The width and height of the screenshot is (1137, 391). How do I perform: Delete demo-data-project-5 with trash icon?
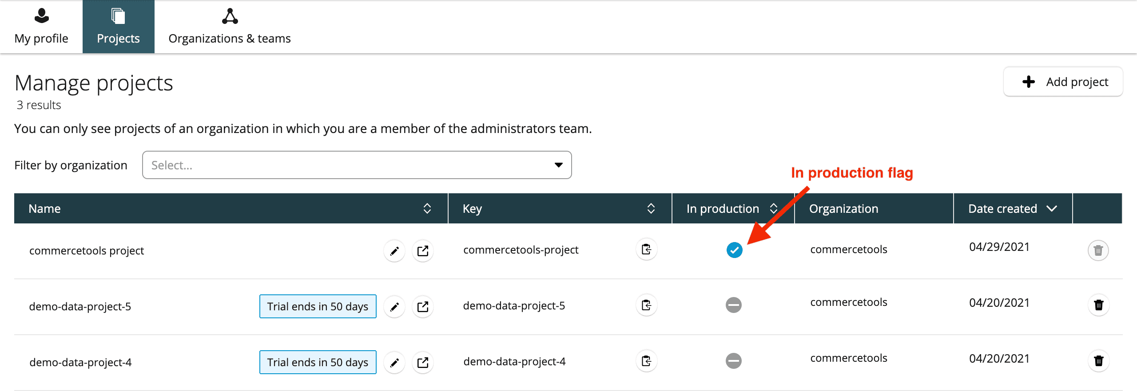[1098, 305]
